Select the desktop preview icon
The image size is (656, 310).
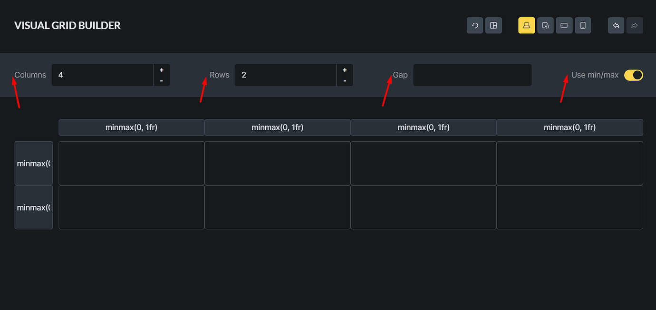coord(526,25)
